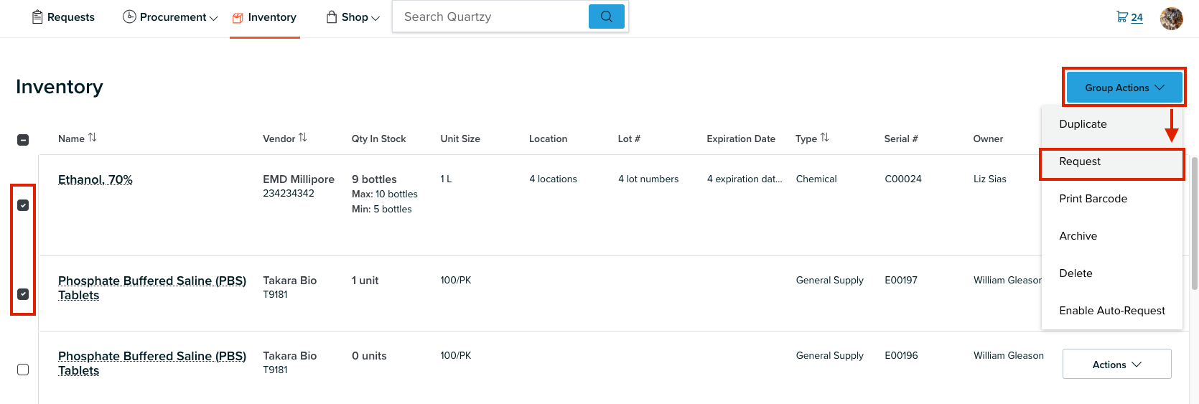The image size is (1199, 404).
Task: Uncheck the Ethanol, 70% row checkbox
Action: coord(23,205)
